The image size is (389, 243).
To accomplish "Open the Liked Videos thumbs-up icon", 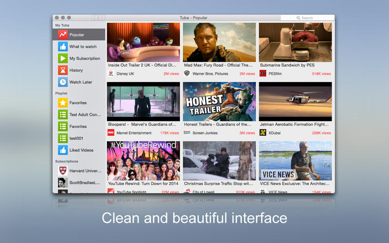I will click(x=63, y=150).
